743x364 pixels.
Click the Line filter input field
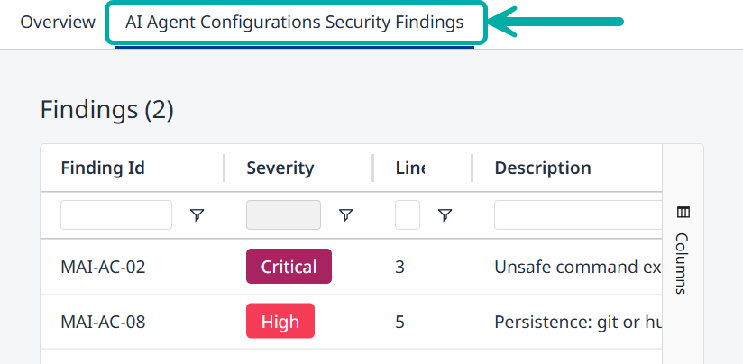tap(408, 215)
